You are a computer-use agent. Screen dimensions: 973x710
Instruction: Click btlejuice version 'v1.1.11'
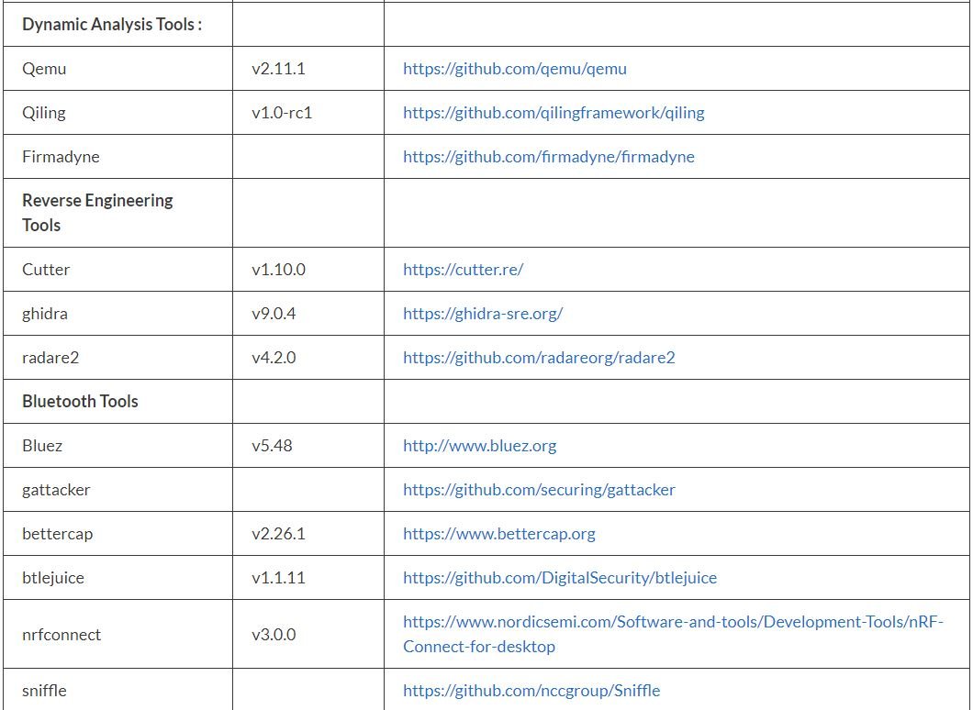coord(279,577)
